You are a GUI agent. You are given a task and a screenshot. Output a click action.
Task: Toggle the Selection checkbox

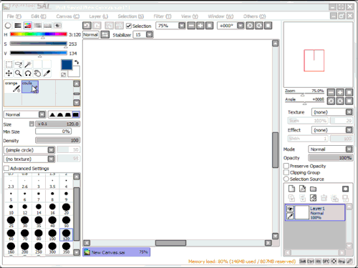129,26
